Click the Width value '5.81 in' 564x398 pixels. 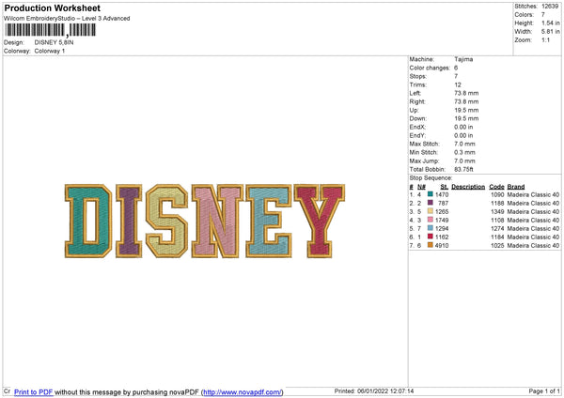551,32
